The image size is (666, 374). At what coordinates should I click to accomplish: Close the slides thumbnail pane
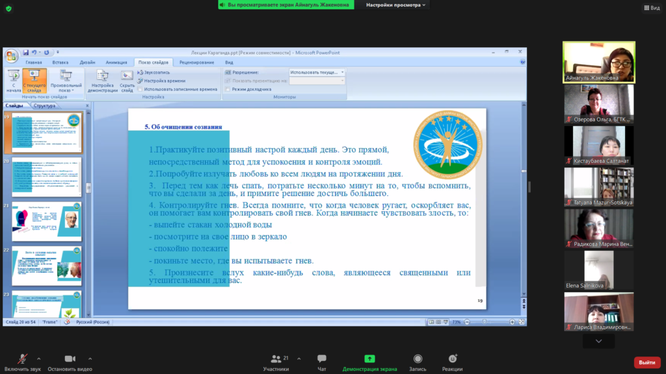(88, 106)
